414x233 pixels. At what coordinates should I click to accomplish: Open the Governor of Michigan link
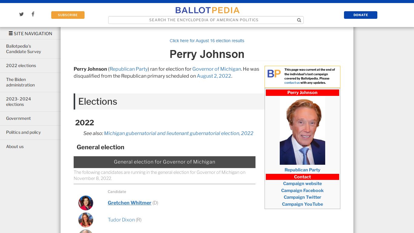coord(217,69)
